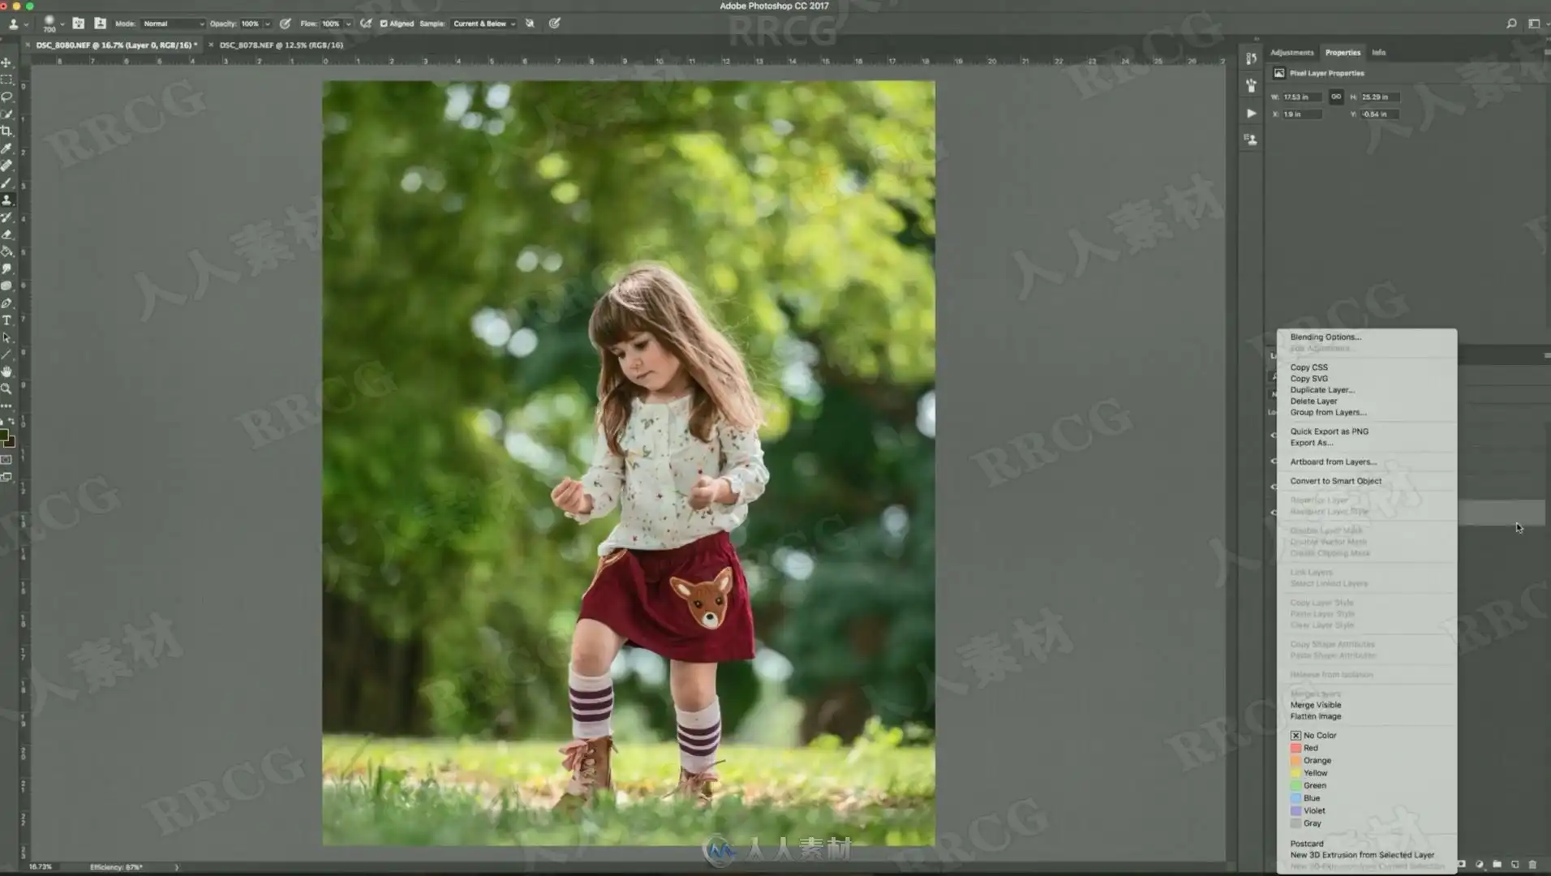
Task: Toggle link width and height proportions
Action: (1335, 97)
